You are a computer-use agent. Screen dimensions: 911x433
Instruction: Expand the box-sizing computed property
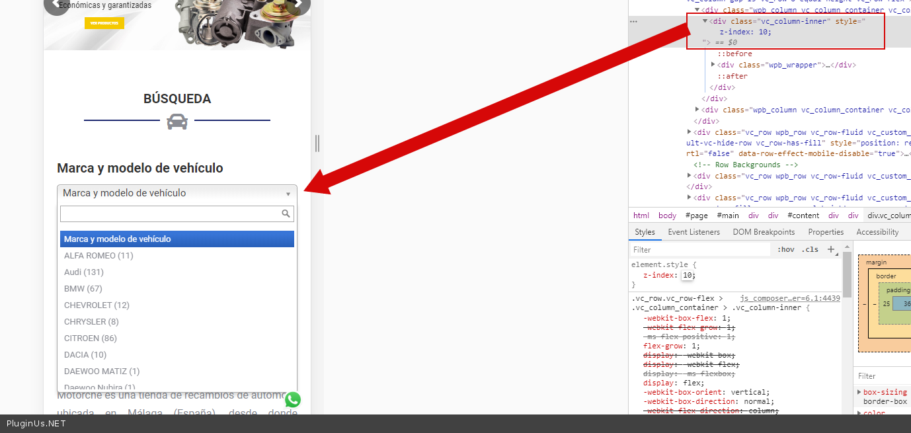pos(859,393)
